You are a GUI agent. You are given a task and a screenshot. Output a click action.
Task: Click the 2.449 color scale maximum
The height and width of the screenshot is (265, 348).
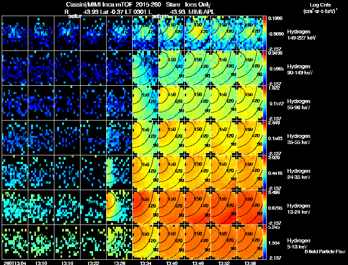click(x=274, y=123)
